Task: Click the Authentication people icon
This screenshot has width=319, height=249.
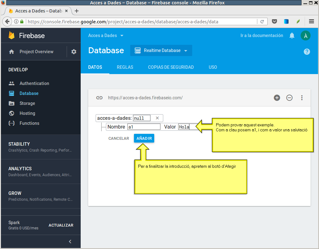Action: [12, 83]
